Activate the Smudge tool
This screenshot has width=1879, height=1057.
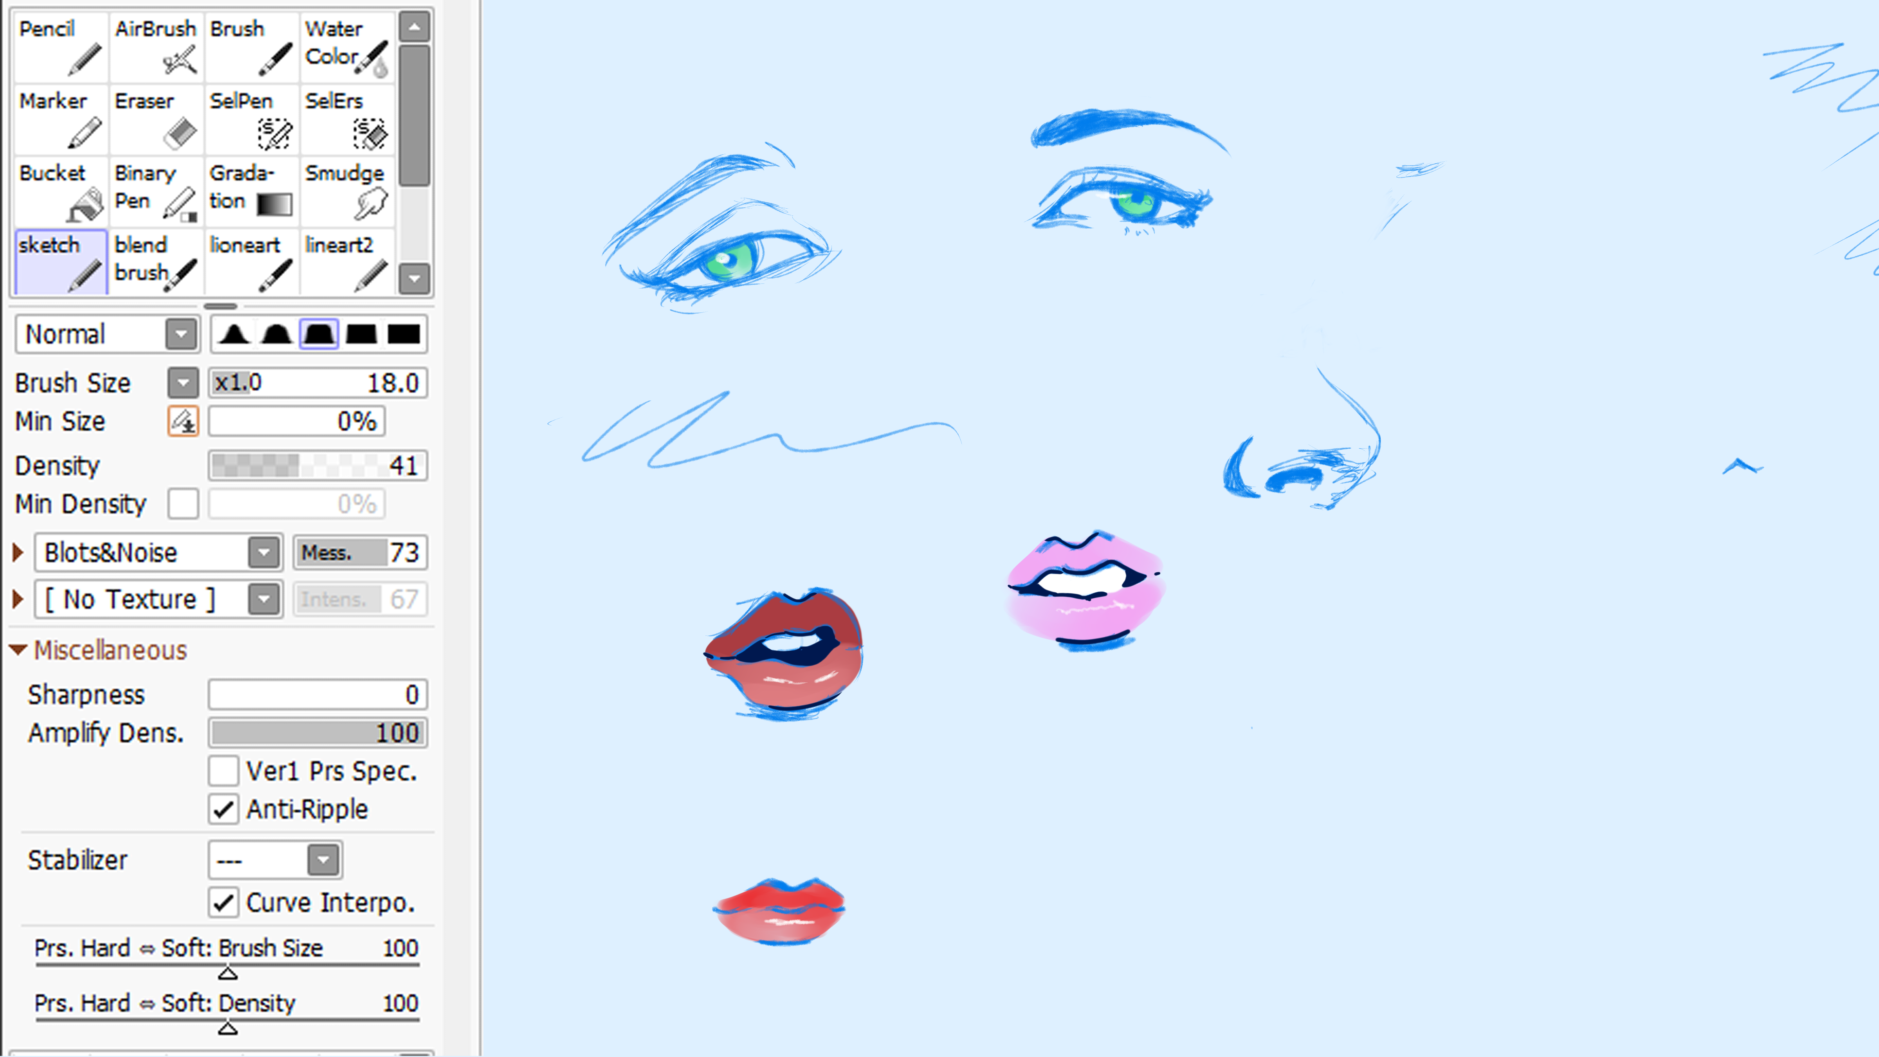coord(346,191)
